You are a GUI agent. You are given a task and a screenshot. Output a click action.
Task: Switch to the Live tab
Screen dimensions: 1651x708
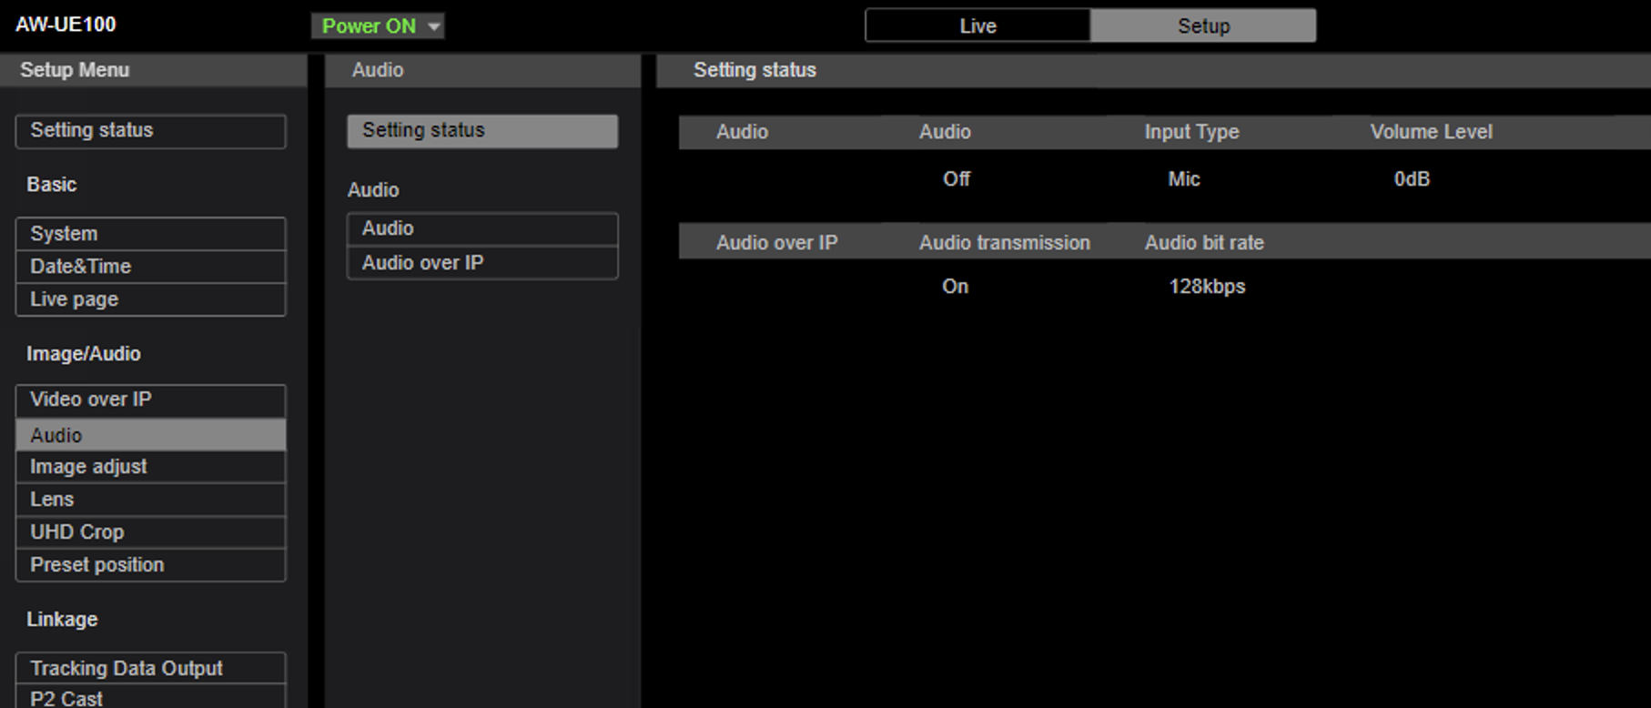[x=977, y=25]
